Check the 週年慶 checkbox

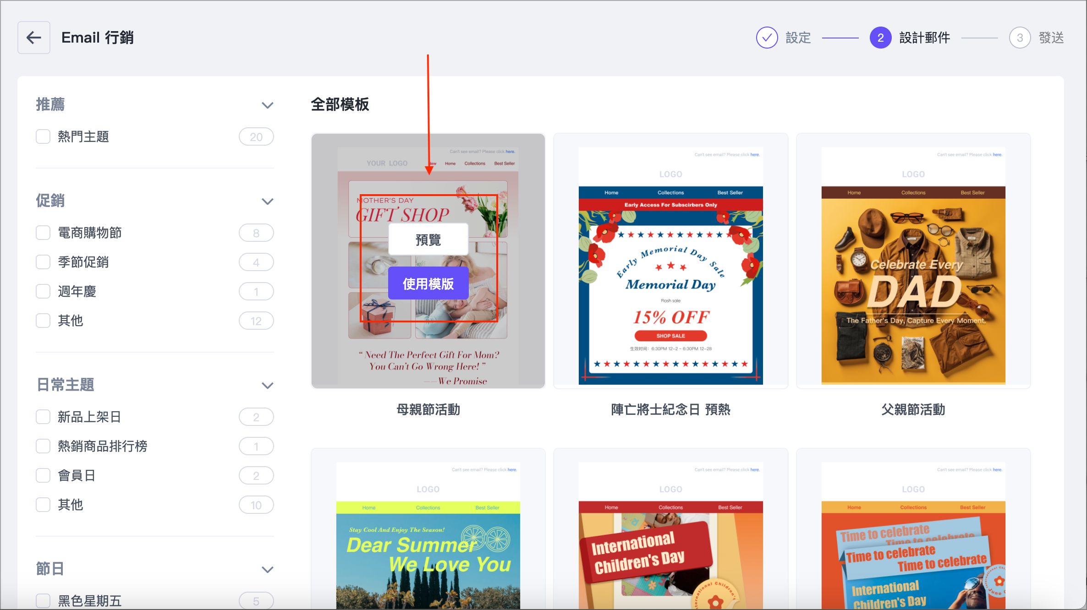point(43,291)
